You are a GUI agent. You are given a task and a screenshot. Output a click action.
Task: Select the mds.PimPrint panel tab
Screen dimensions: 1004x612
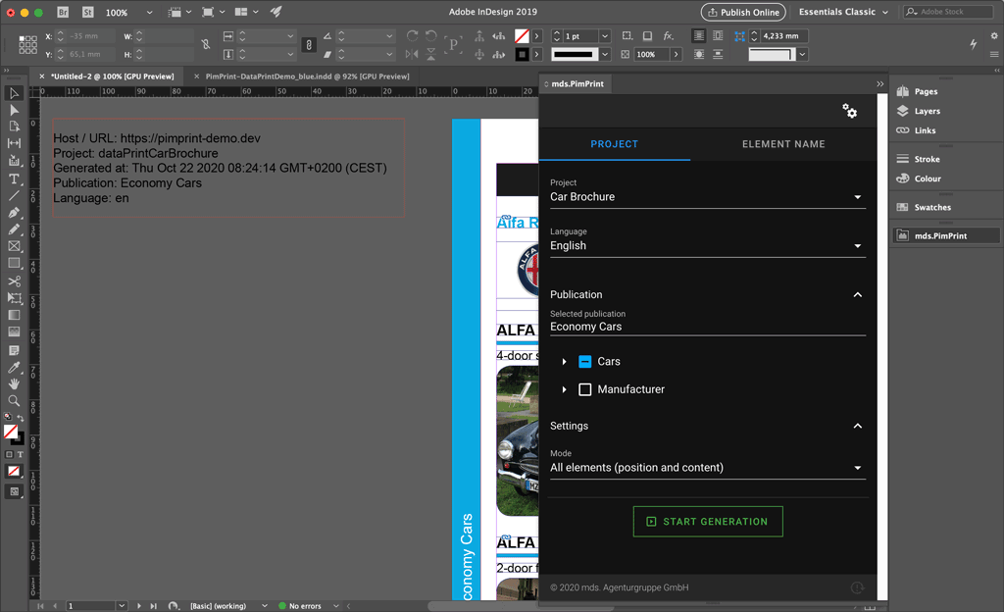pos(577,84)
